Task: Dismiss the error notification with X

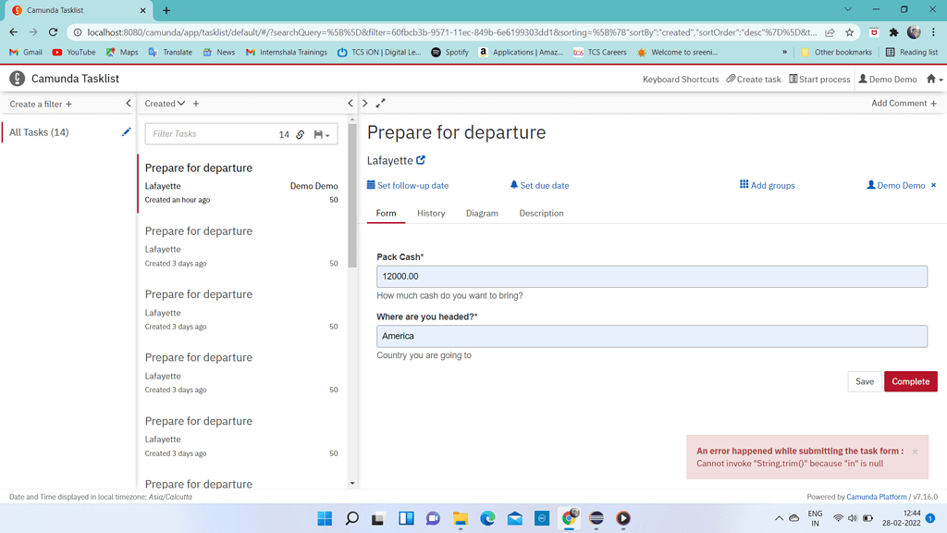Action: pyautogui.click(x=915, y=452)
